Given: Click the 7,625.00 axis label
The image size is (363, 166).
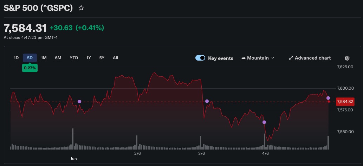Looking at the screenshot, I should click(345, 67).
